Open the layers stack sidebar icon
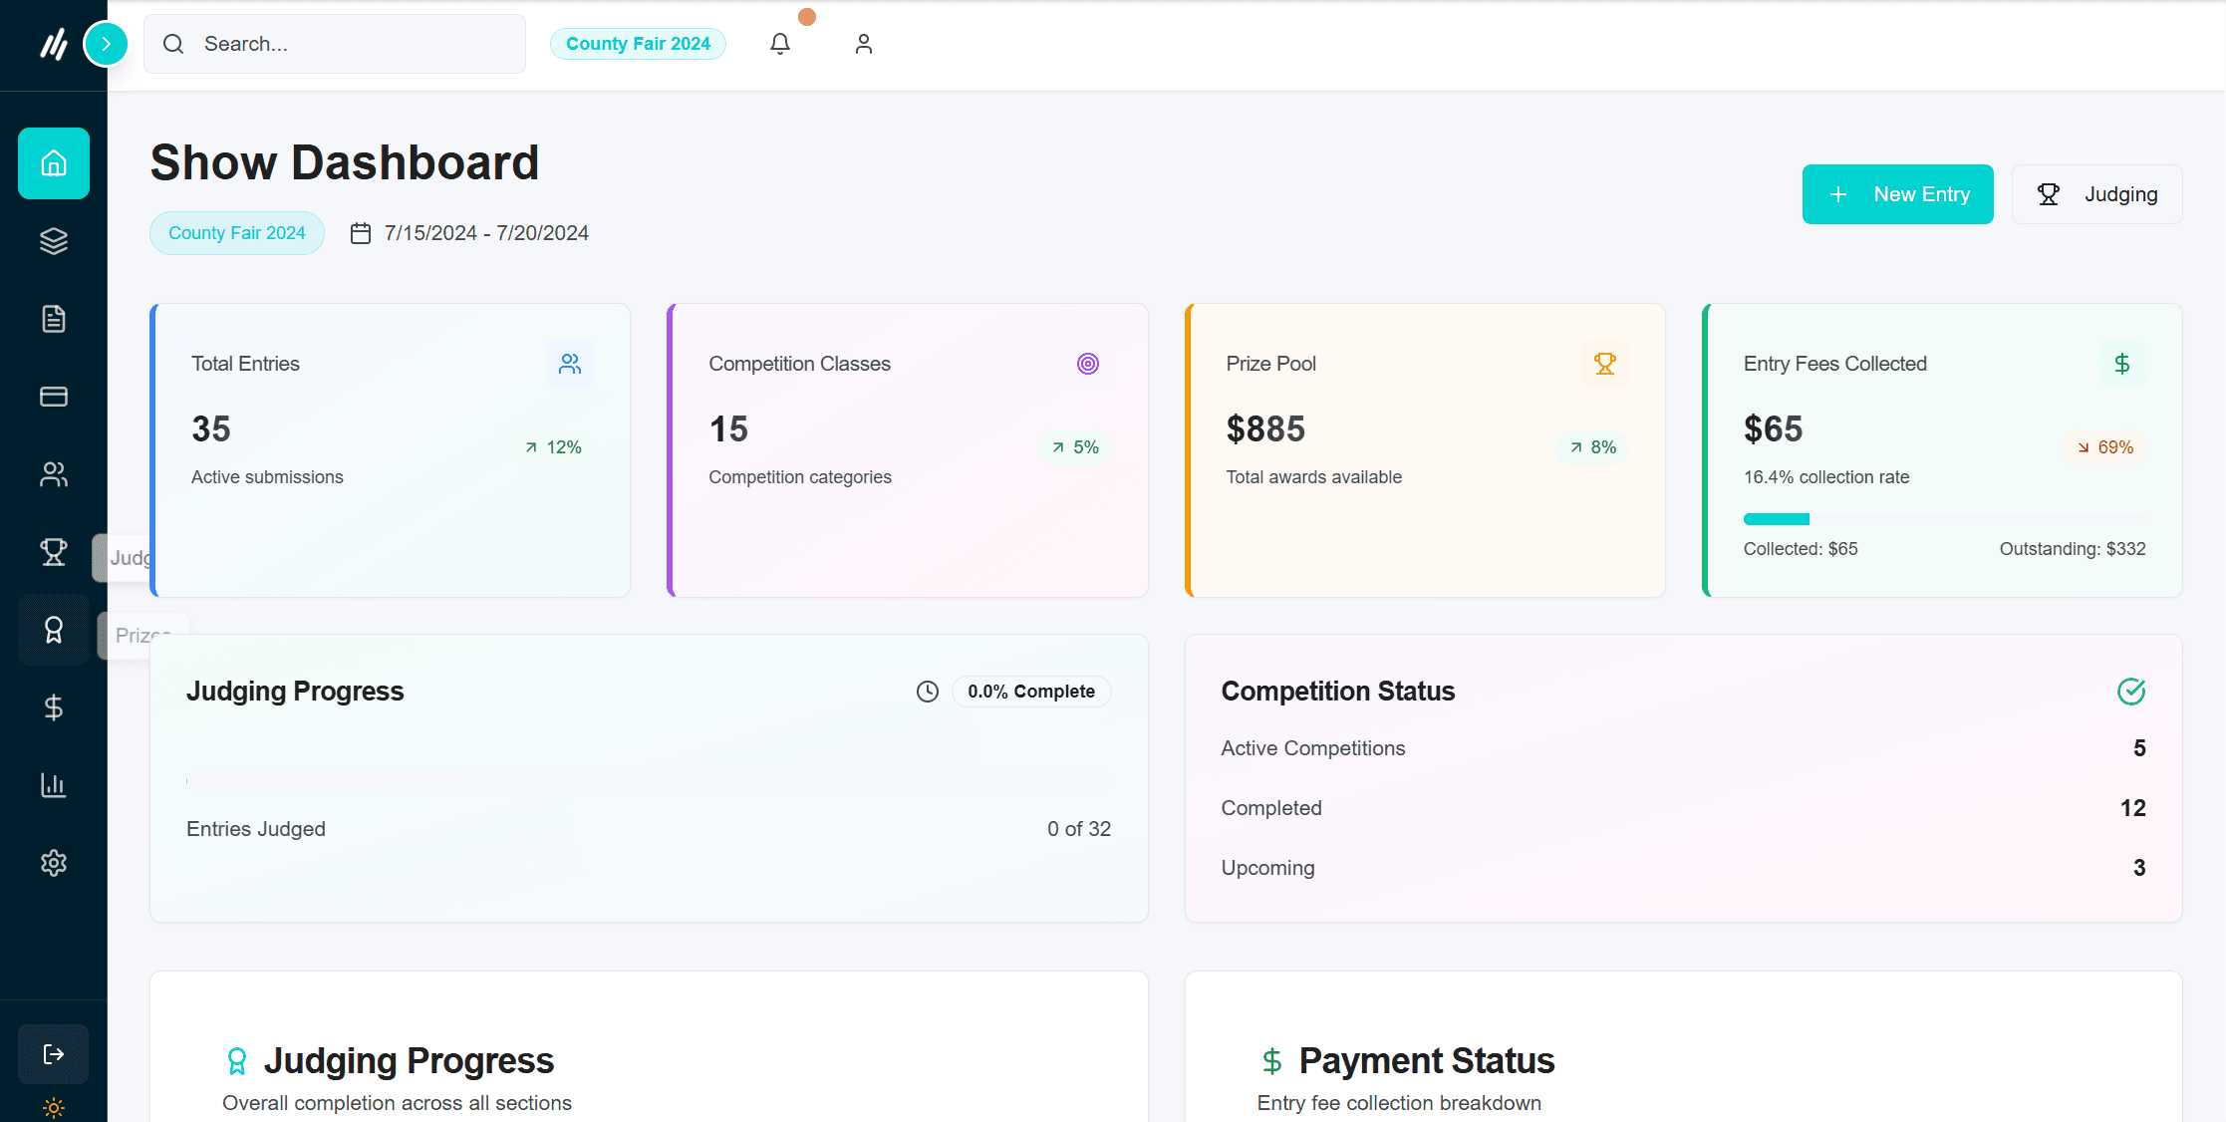 54,241
